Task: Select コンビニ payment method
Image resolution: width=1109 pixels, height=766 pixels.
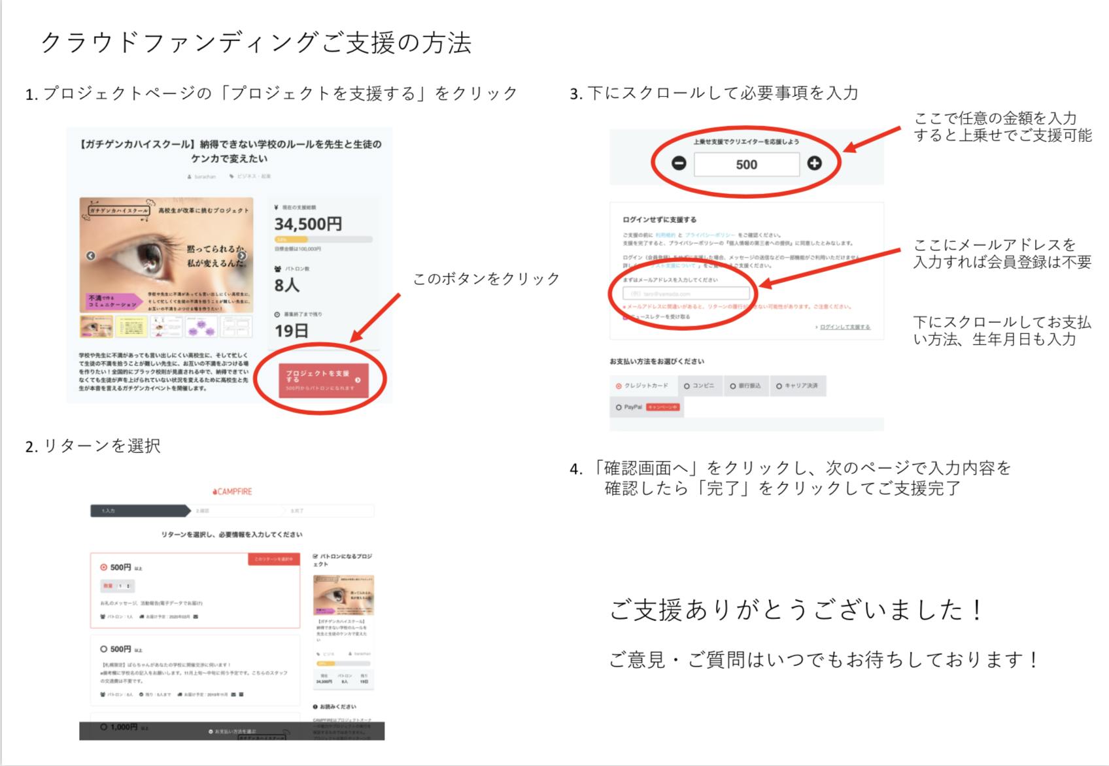Action: [x=700, y=386]
